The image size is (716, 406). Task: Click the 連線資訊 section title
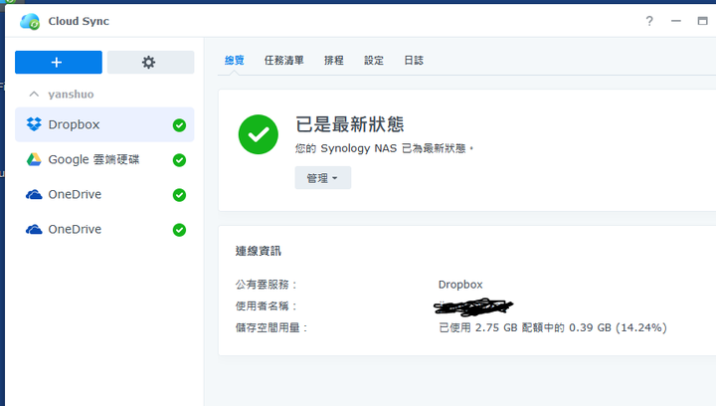pyautogui.click(x=258, y=251)
